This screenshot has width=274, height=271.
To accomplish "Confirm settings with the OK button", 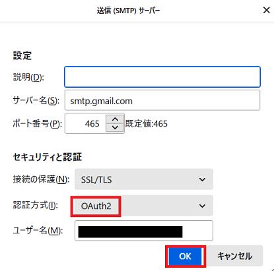I will 186,256.
